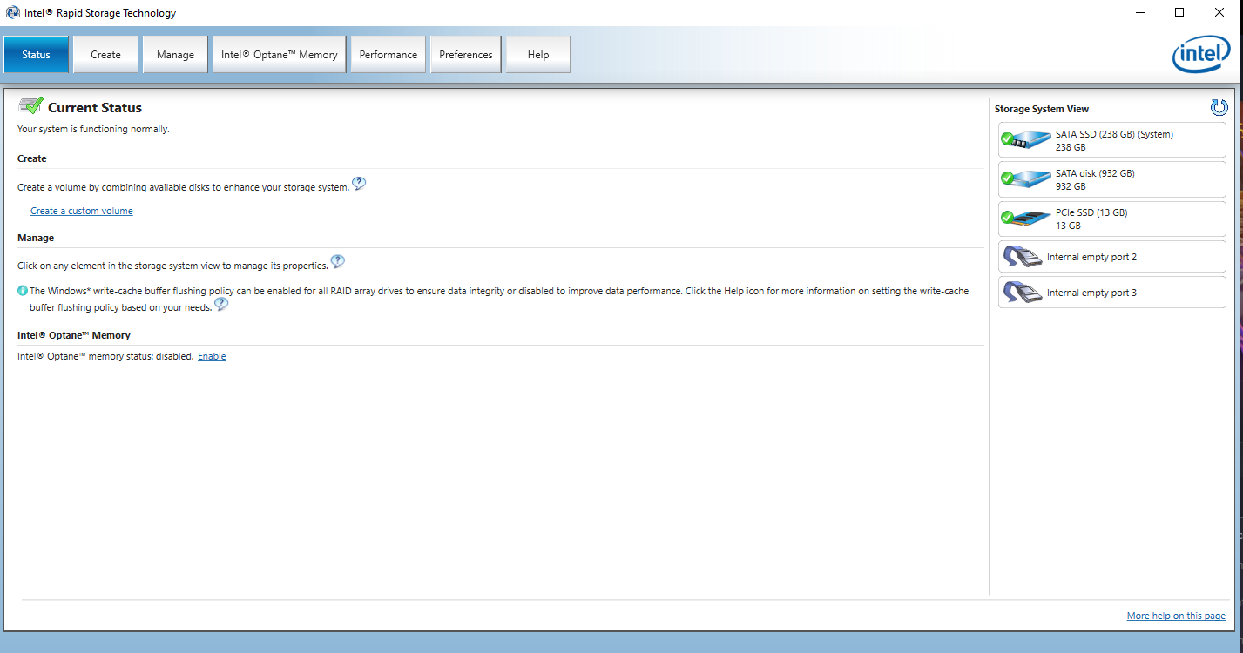The width and height of the screenshot is (1243, 653).
Task: Click the 'Current Status' heading
Action: (x=95, y=108)
